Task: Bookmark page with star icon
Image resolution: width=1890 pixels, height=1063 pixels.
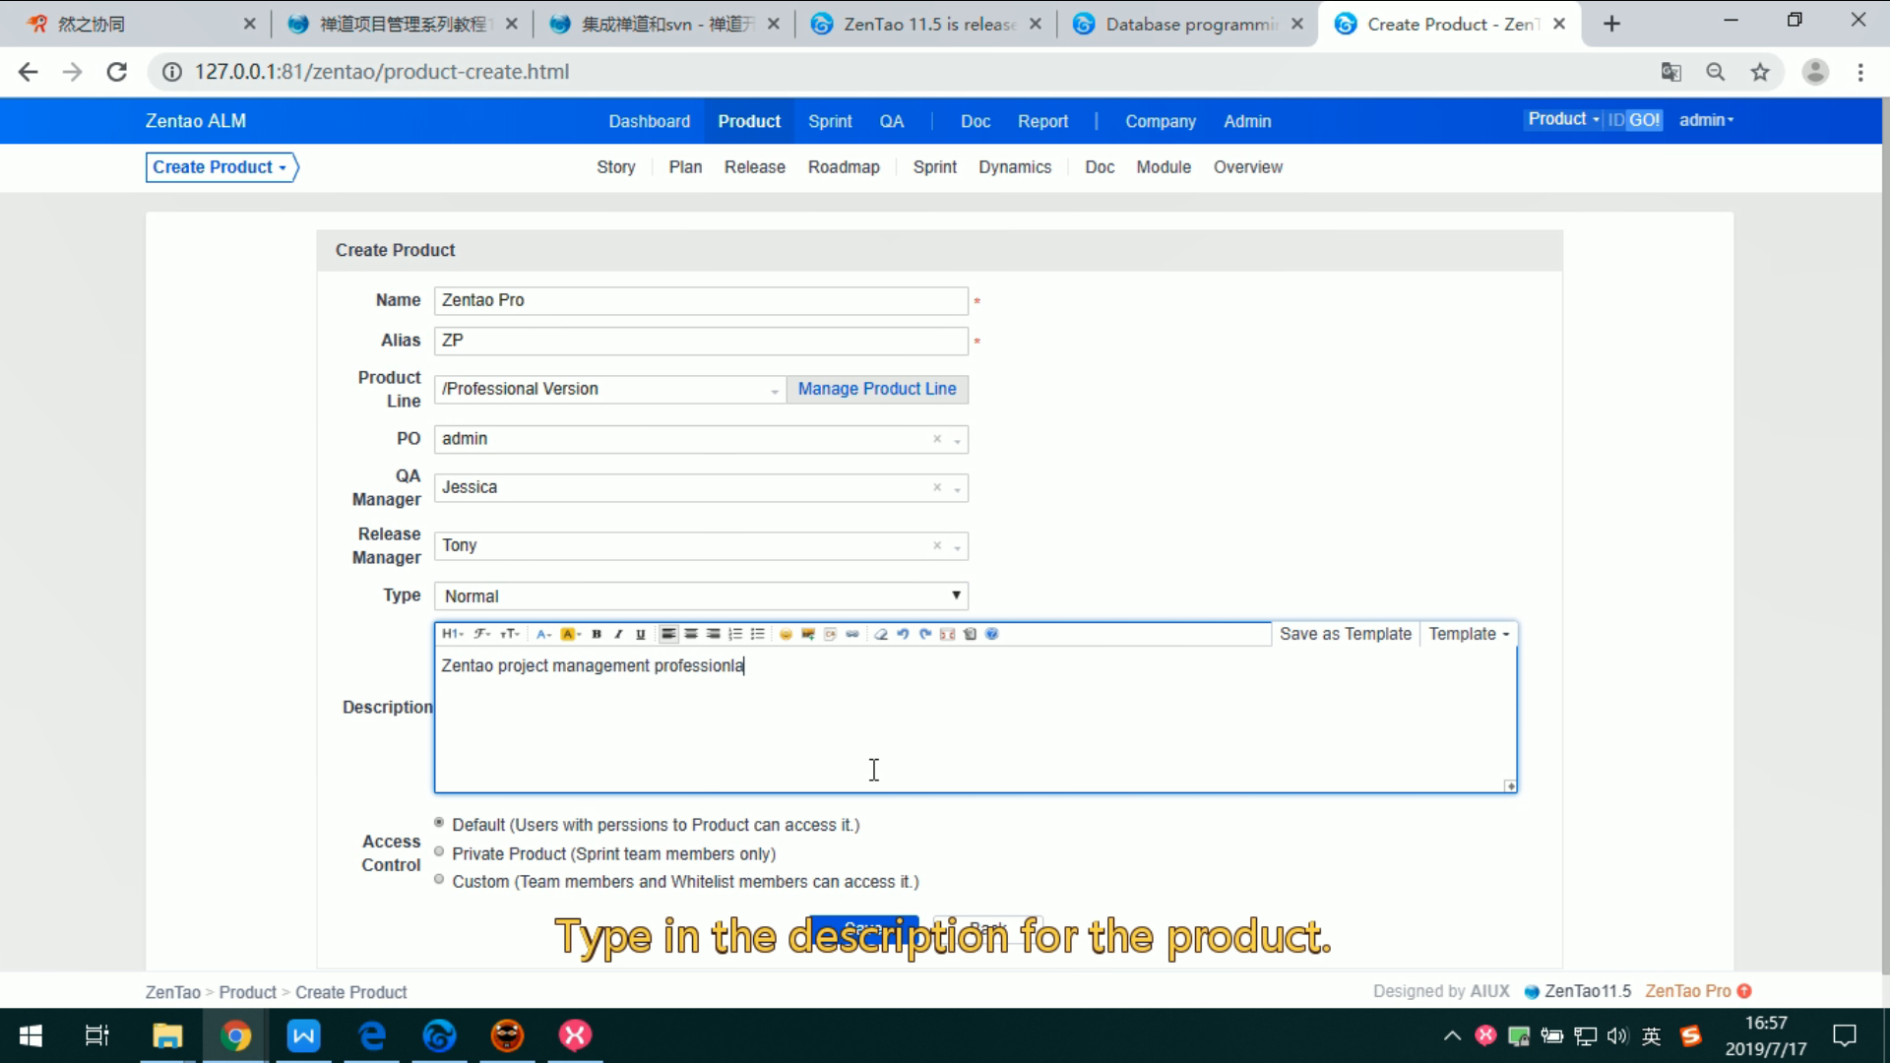Action: pos(1760,72)
